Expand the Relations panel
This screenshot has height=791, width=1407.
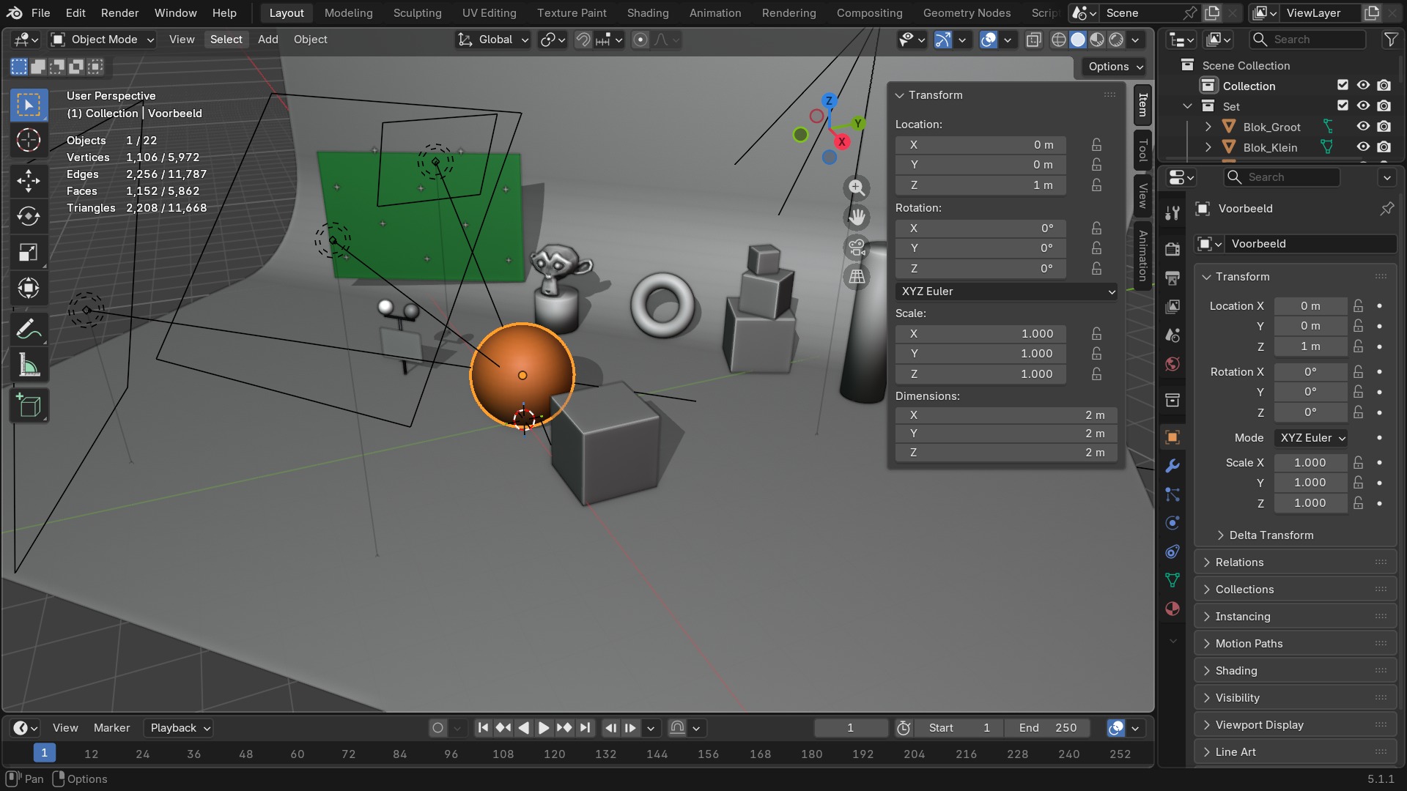[1295, 562]
